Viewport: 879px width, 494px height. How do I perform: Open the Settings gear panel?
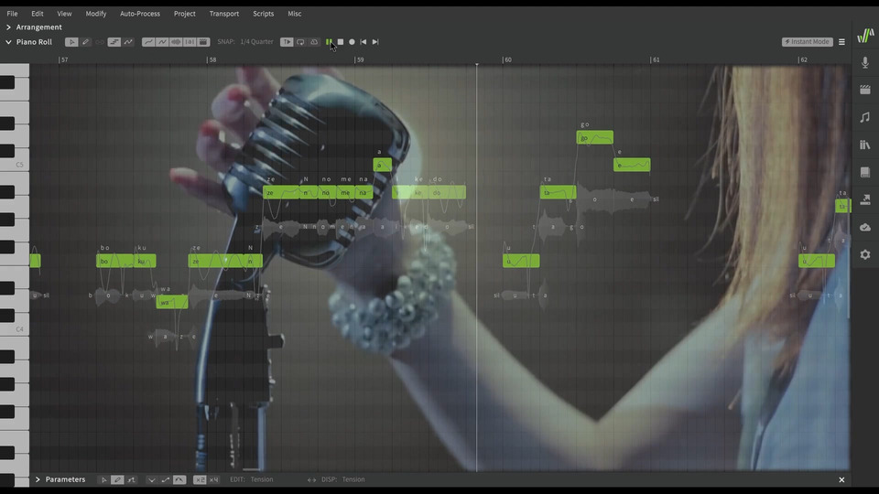tap(865, 254)
